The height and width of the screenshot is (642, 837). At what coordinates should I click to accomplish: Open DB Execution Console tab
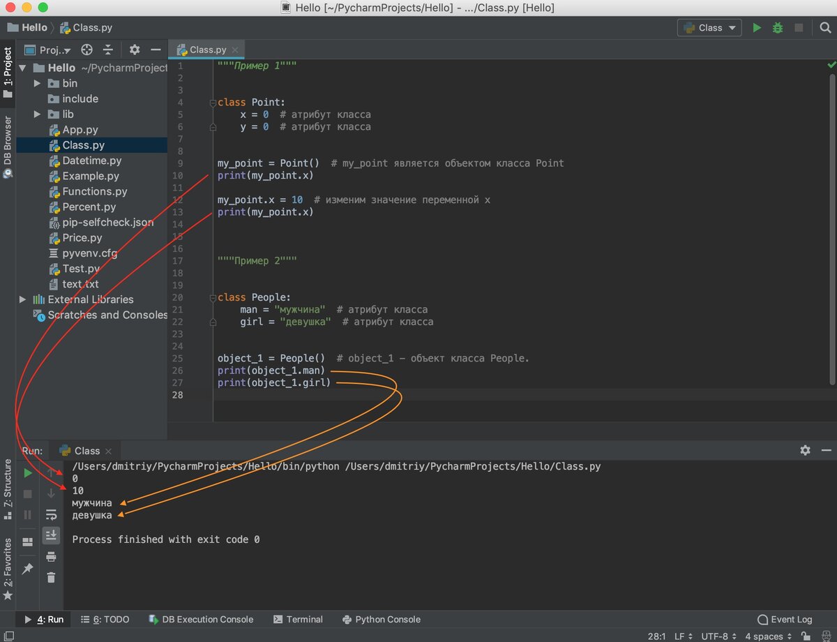201,619
